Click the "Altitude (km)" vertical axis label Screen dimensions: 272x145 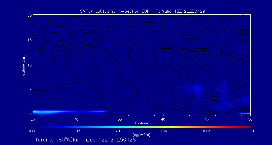tap(24, 65)
